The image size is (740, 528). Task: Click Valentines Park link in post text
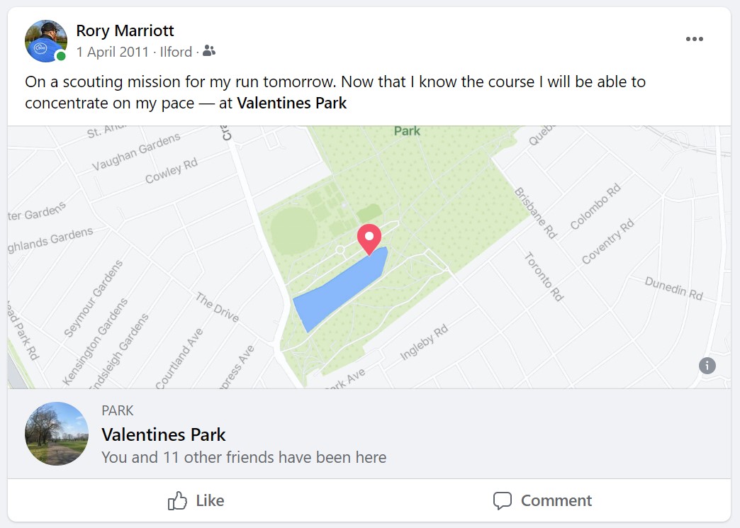pos(291,103)
